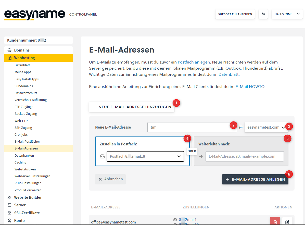This screenshot has height=225, width=305.
Task: Click the 'Neue E-Mail-Adresse' name field
Action: (x=188, y=127)
